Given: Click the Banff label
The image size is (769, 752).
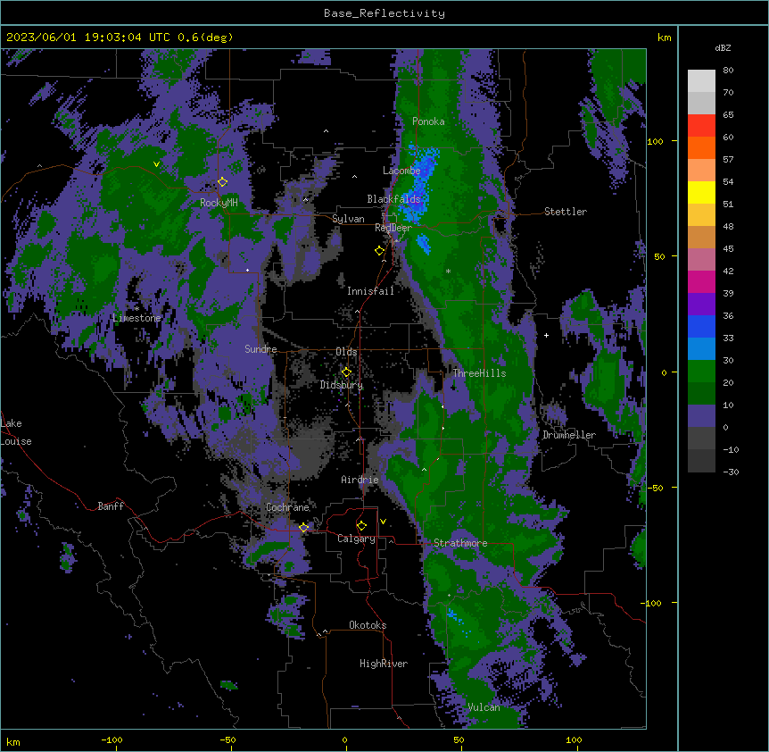Looking at the screenshot, I should click(x=111, y=506).
